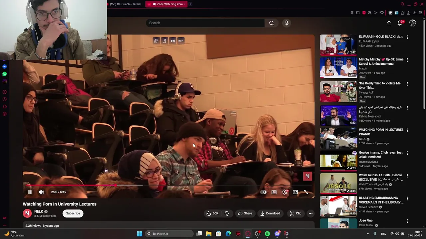
Task: Open the QR code extension icon
Action: tap(390, 13)
